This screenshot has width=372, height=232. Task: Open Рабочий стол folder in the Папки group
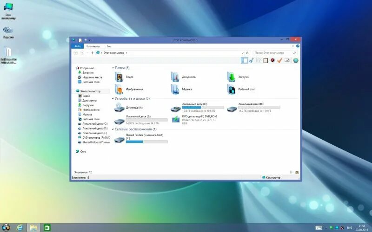pyautogui.click(x=241, y=89)
